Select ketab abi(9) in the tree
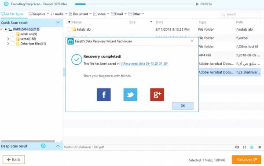 coord(29,34)
